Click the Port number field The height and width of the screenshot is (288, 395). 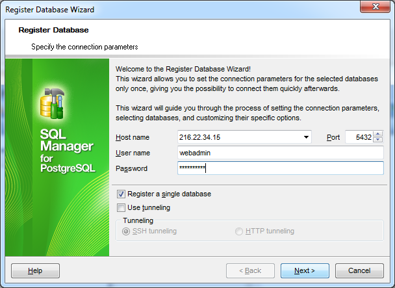click(x=359, y=137)
